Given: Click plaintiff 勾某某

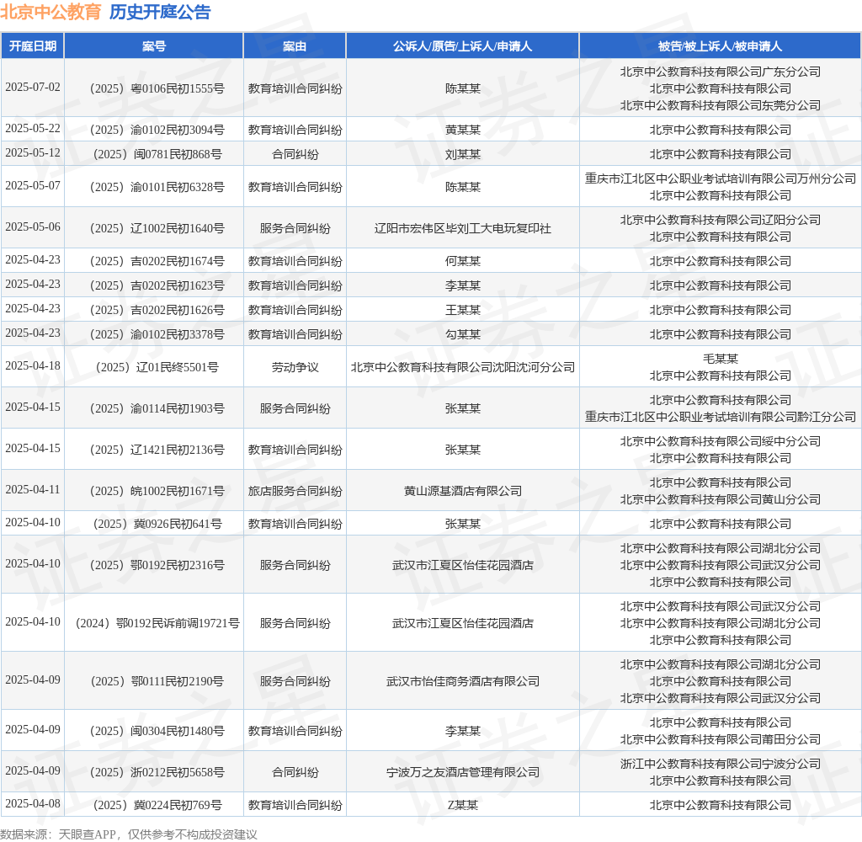Looking at the screenshot, I should click(x=463, y=334).
